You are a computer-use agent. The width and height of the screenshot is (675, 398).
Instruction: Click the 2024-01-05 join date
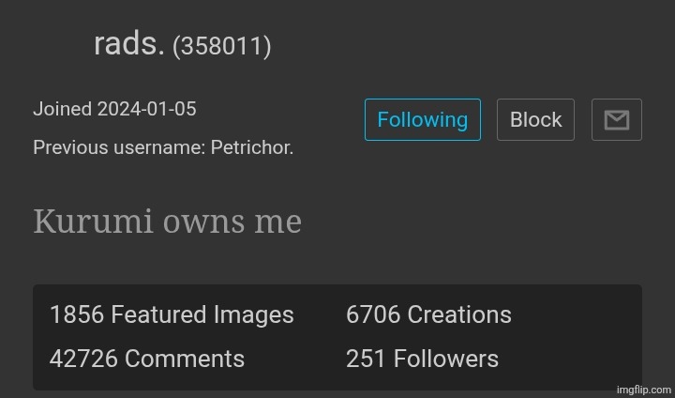[x=146, y=109]
